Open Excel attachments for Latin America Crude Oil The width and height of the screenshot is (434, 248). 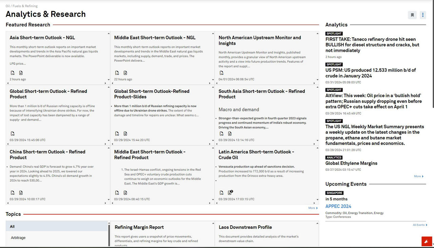click(x=230, y=193)
